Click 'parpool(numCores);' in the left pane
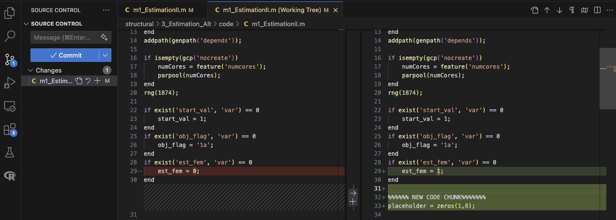616x220 pixels. [189, 75]
